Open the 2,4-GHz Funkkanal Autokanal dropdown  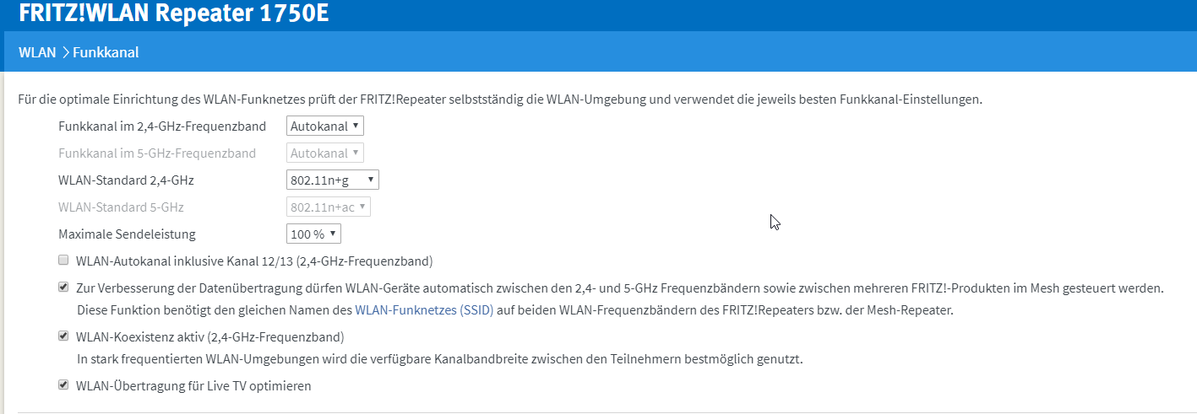tap(325, 126)
